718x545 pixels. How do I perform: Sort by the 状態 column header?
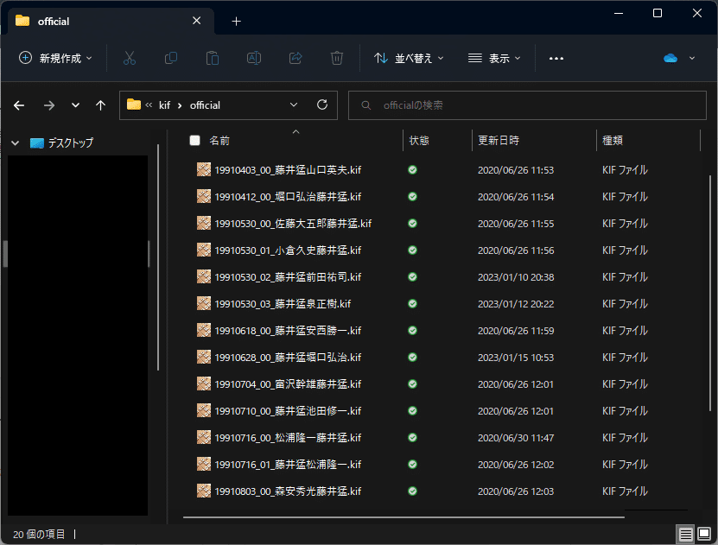pos(419,140)
